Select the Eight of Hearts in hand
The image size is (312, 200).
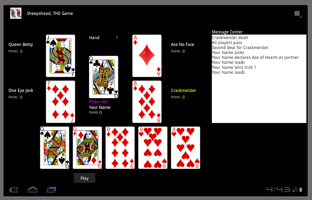[186, 148]
